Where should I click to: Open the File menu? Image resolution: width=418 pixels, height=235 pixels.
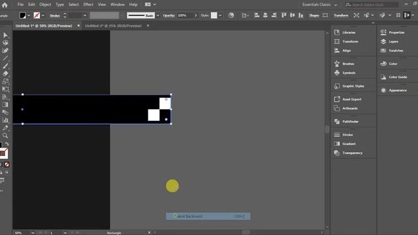tap(20, 5)
